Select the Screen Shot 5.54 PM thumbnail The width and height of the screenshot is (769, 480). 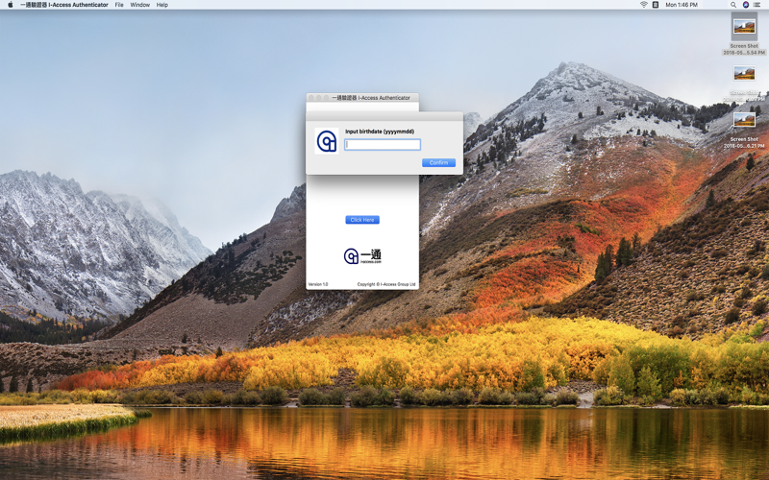point(744,26)
